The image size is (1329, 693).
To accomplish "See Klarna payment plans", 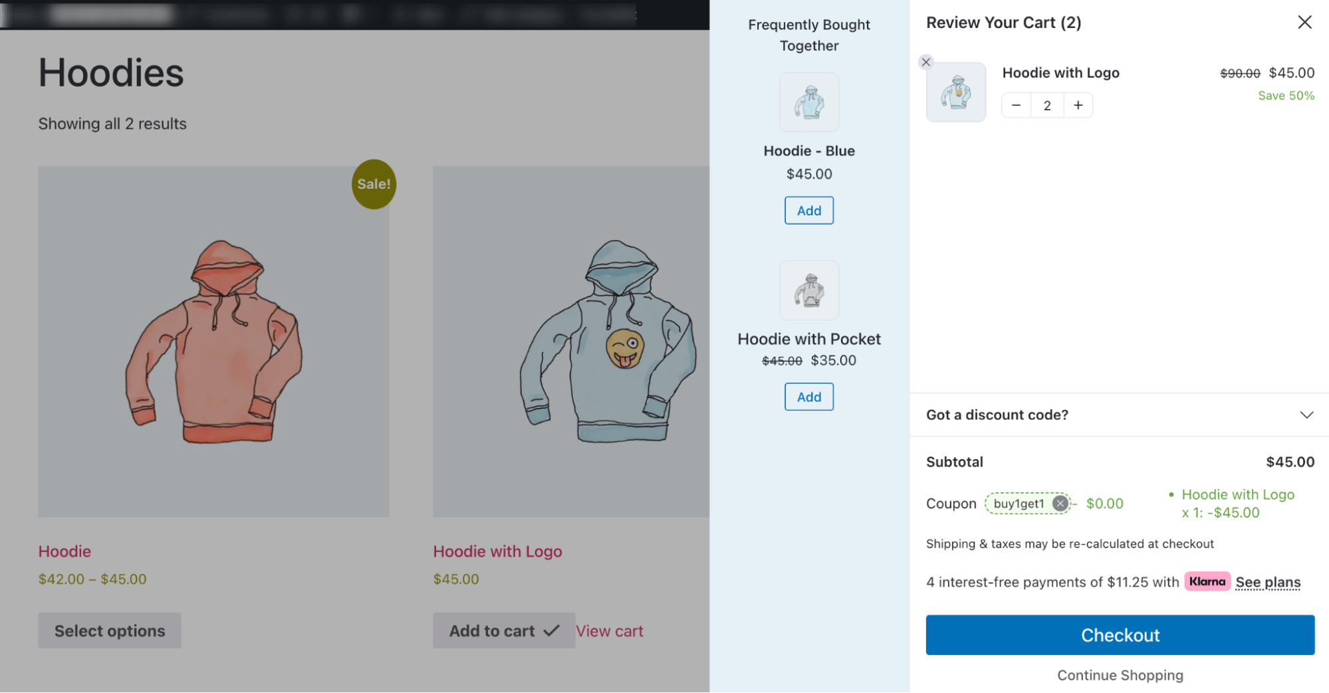I will (x=1267, y=581).
